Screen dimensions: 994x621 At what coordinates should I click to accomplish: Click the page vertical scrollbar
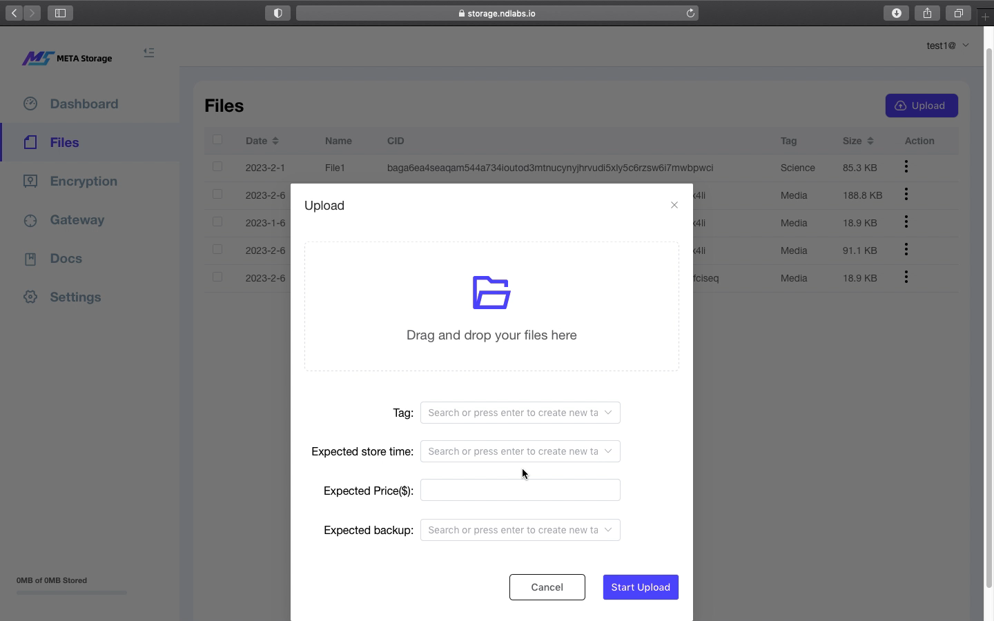tap(988, 317)
